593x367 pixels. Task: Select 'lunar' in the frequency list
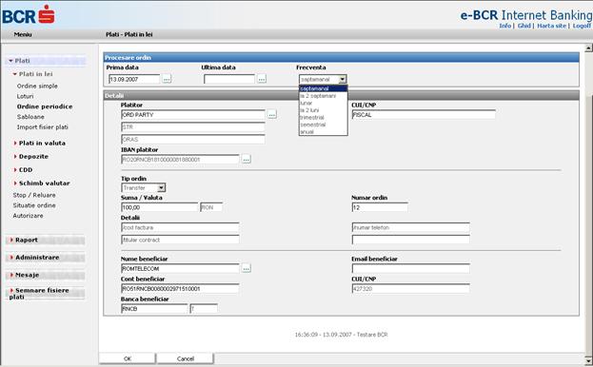pyautogui.click(x=306, y=103)
